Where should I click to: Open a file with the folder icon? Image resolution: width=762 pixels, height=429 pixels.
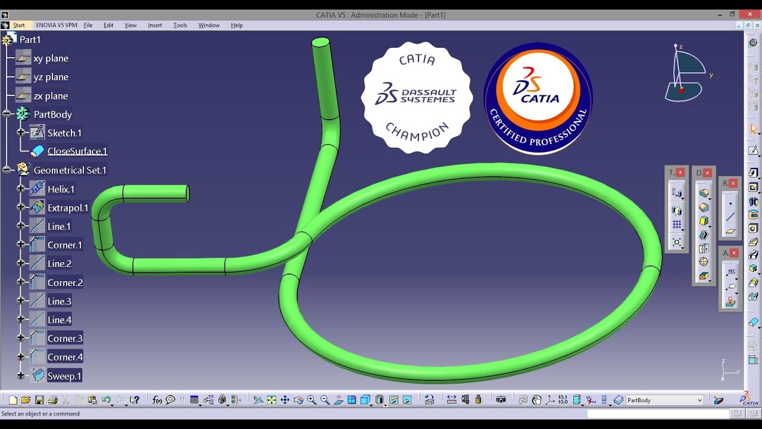click(x=26, y=400)
